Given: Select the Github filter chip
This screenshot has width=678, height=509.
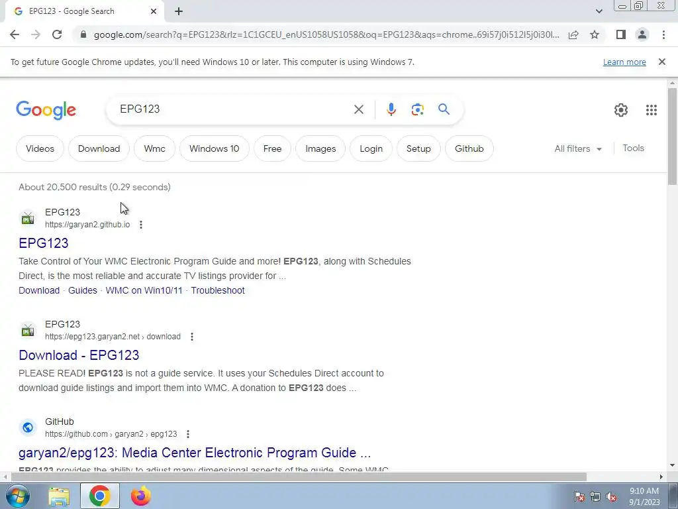Looking at the screenshot, I should 469,148.
